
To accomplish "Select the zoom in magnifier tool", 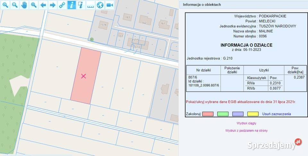I will 5,5.
